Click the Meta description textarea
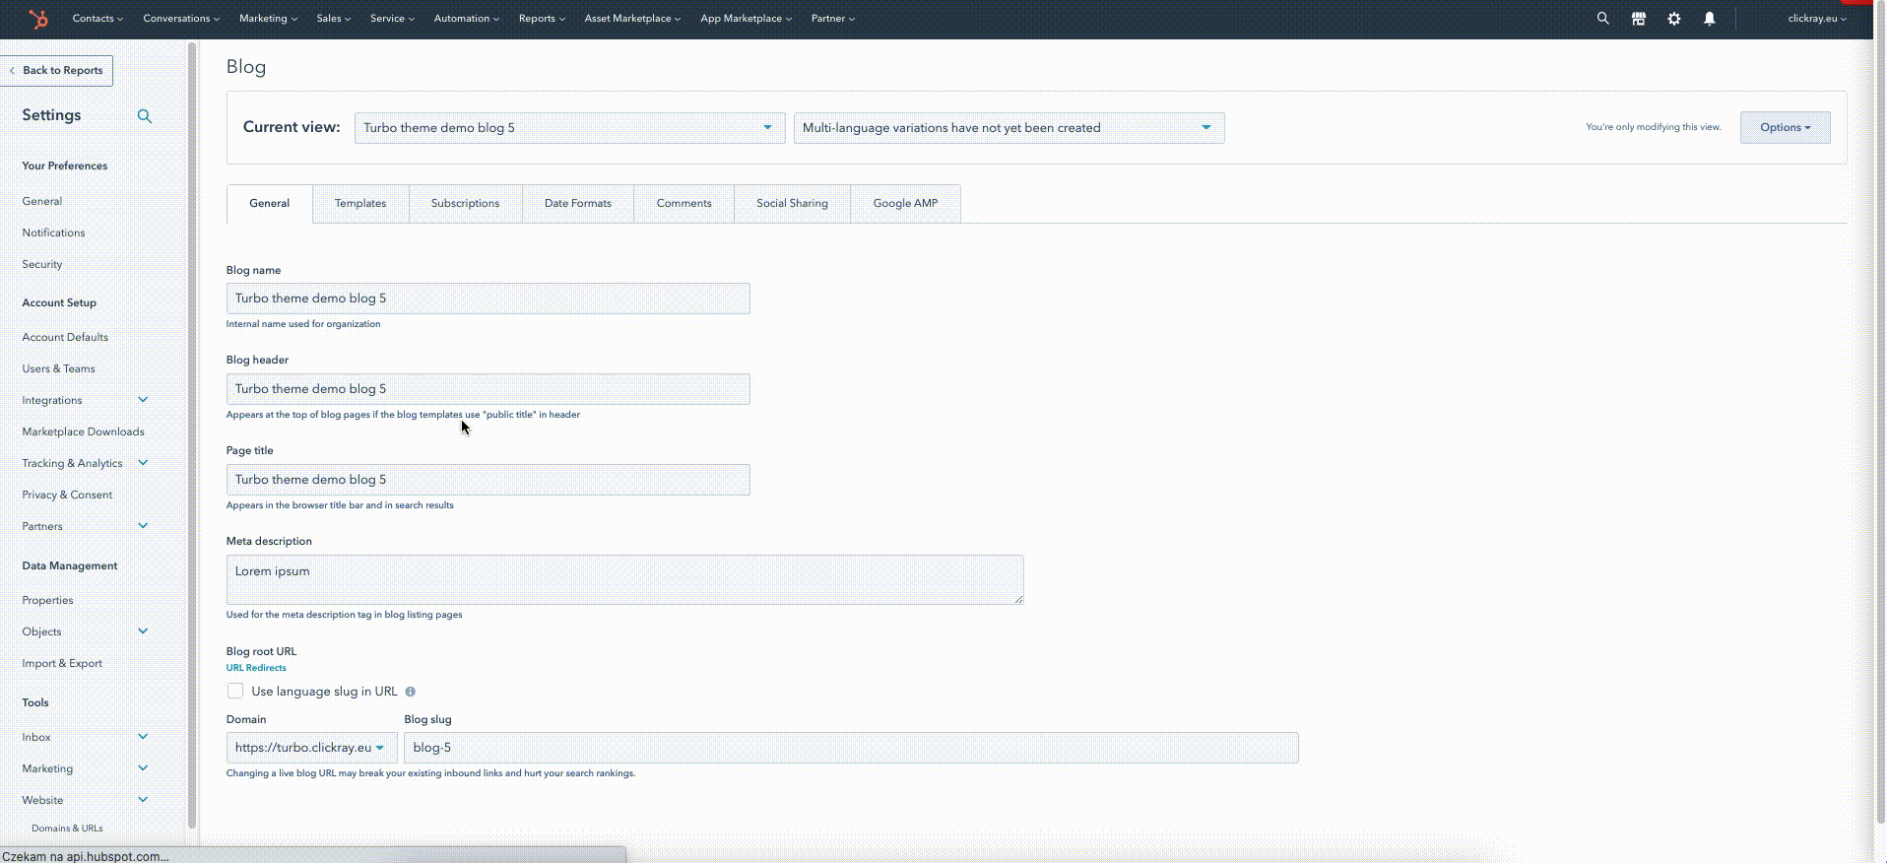1887x863 pixels. (624, 579)
